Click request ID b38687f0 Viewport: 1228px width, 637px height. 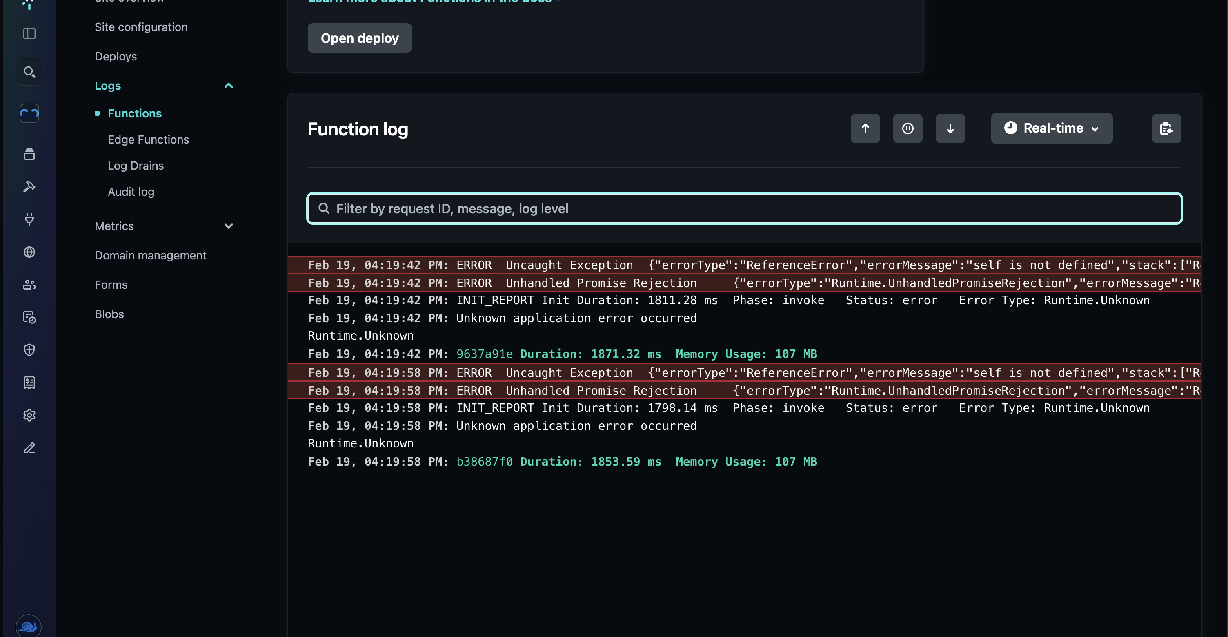click(484, 462)
